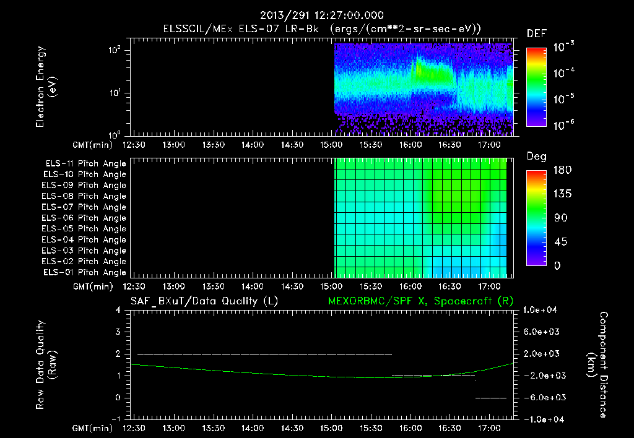Select the ELS-06 Pitch Angle row label

(x=84, y=218)
